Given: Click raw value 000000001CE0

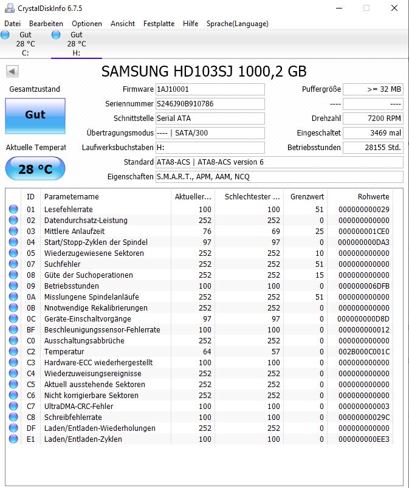Looking at the screenshot, I should click(364, 232).
